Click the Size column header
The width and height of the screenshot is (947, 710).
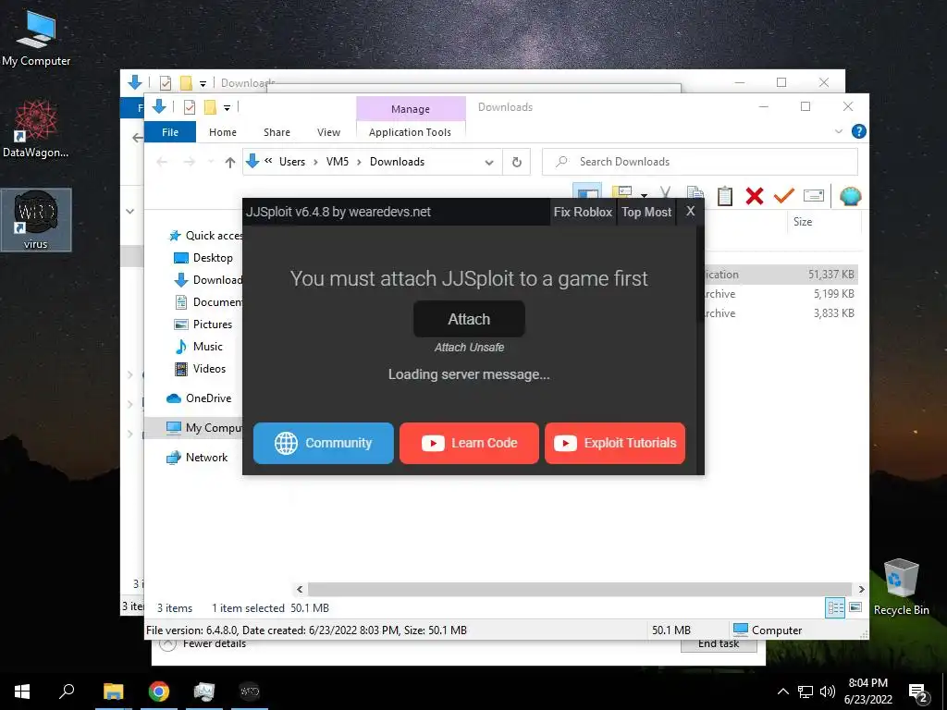coord(803,222)
